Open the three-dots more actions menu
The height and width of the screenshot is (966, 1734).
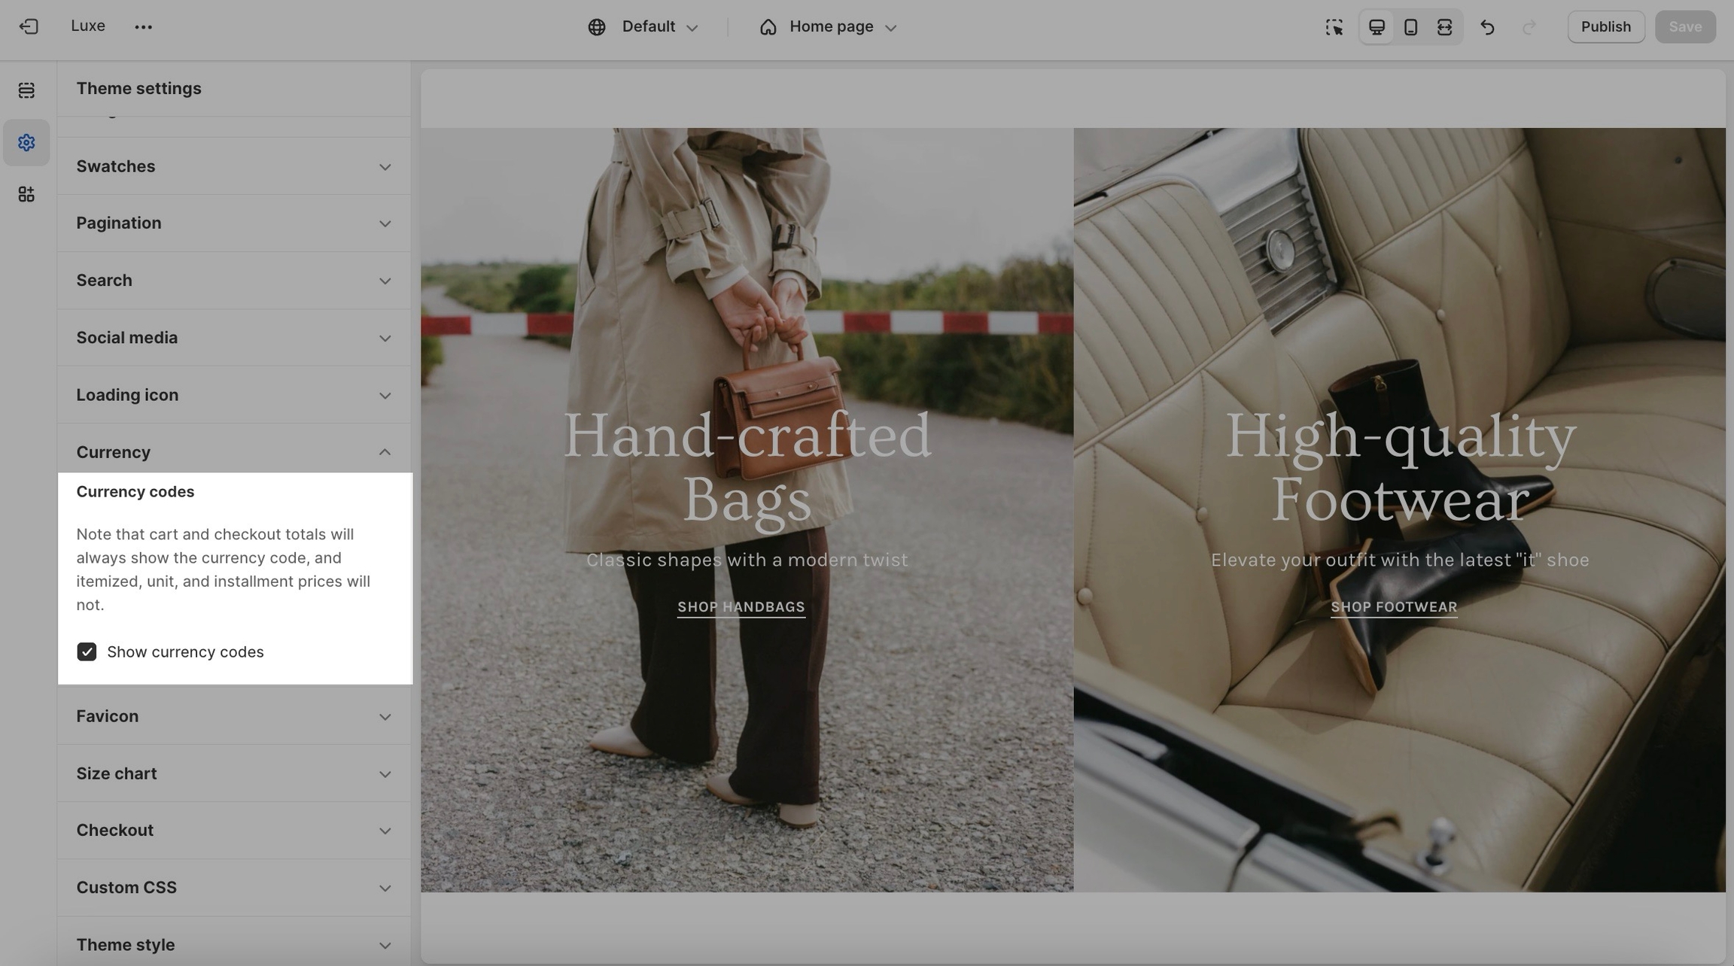point(143,27)
